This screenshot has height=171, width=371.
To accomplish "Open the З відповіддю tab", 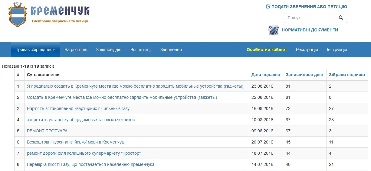I will (x=109, y=50).
